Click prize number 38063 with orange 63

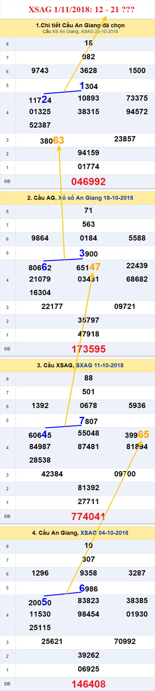point(52,140)
